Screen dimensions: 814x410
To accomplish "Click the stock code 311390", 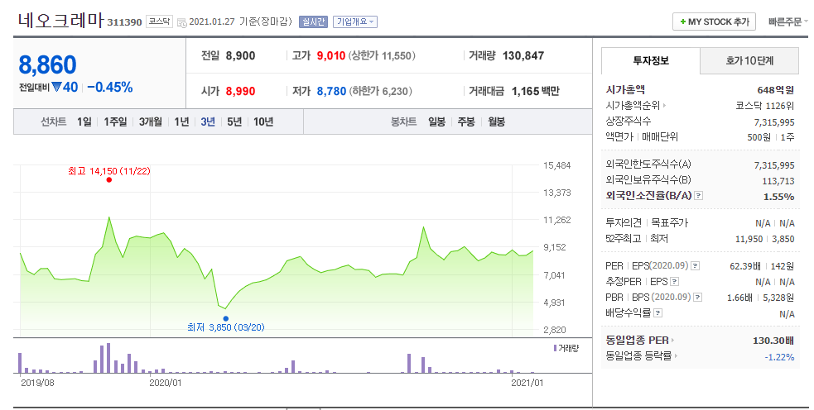I will (124, 22).
